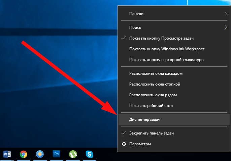Open Skype from the taskbar
The height and width of the screenshot is (161, 231).
[90, 154]
